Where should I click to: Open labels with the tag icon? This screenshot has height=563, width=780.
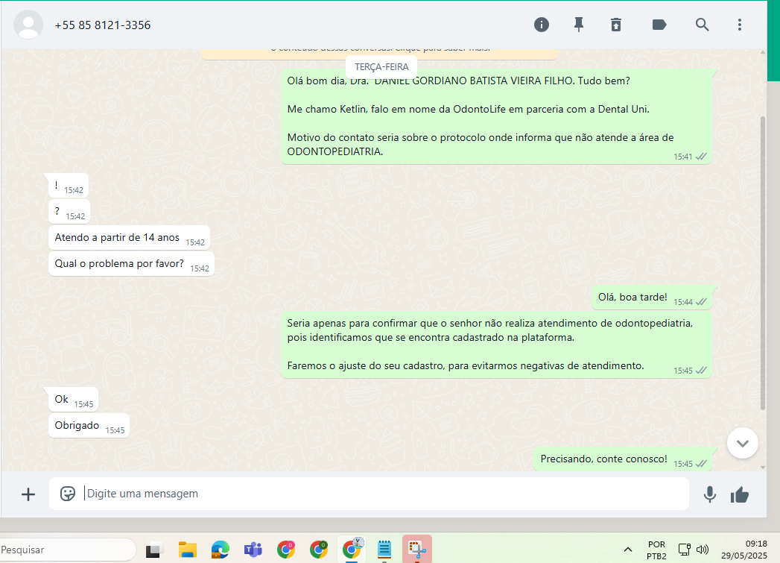pos(659,25)
